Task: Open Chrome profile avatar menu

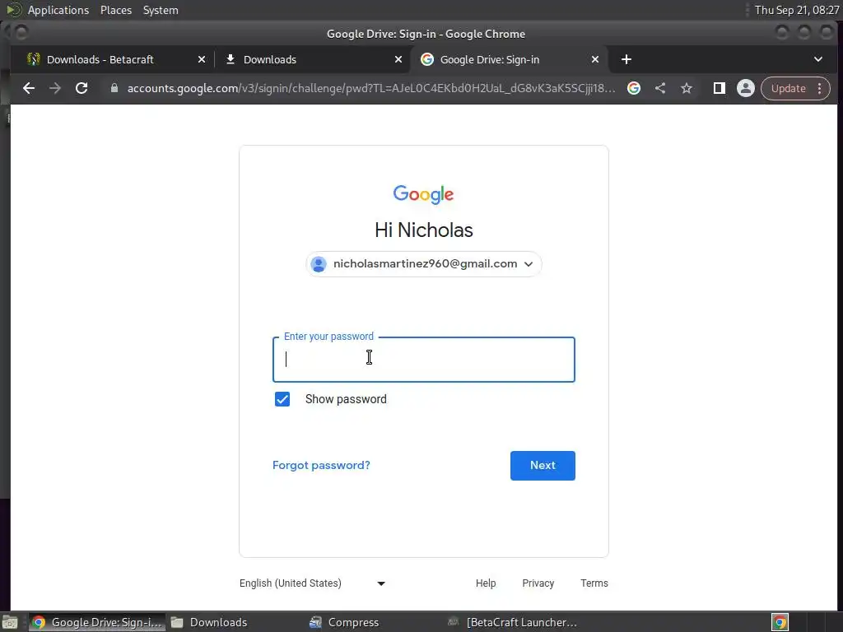Action: click(746, 88)
